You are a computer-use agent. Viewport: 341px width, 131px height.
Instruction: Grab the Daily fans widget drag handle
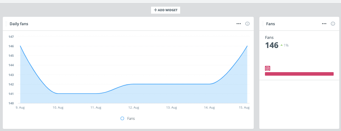click(x=6, y=24)
